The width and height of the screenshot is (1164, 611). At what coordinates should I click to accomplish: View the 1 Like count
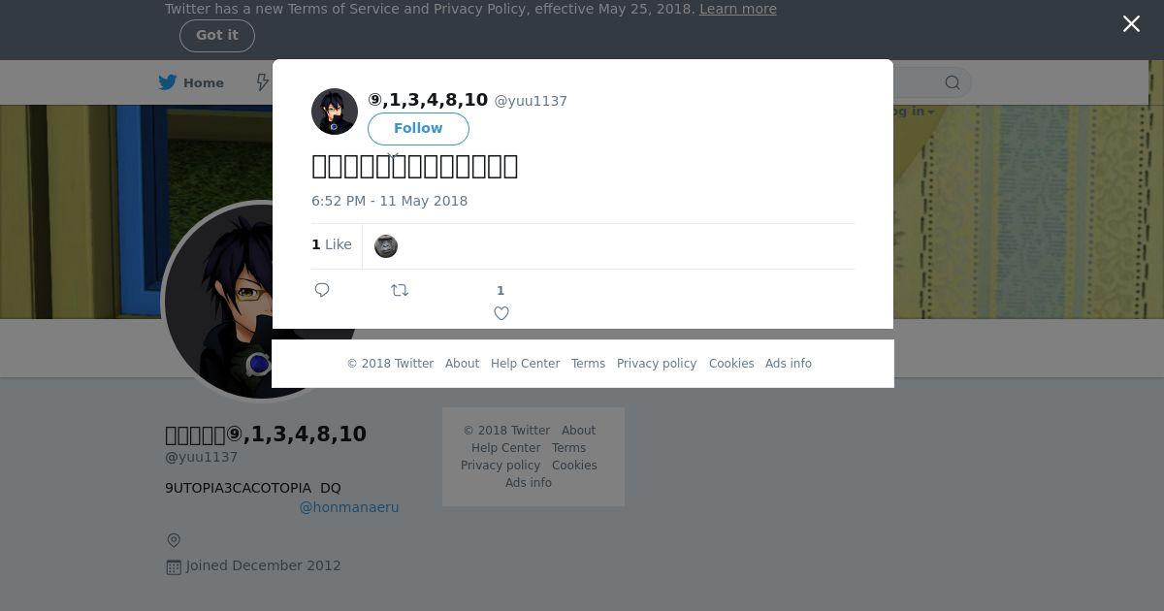(332, 244)
